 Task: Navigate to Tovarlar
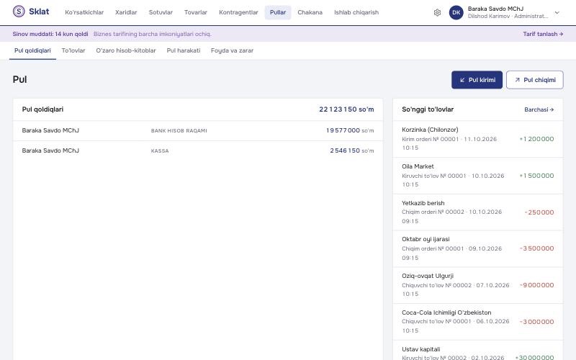coord(195,12)
